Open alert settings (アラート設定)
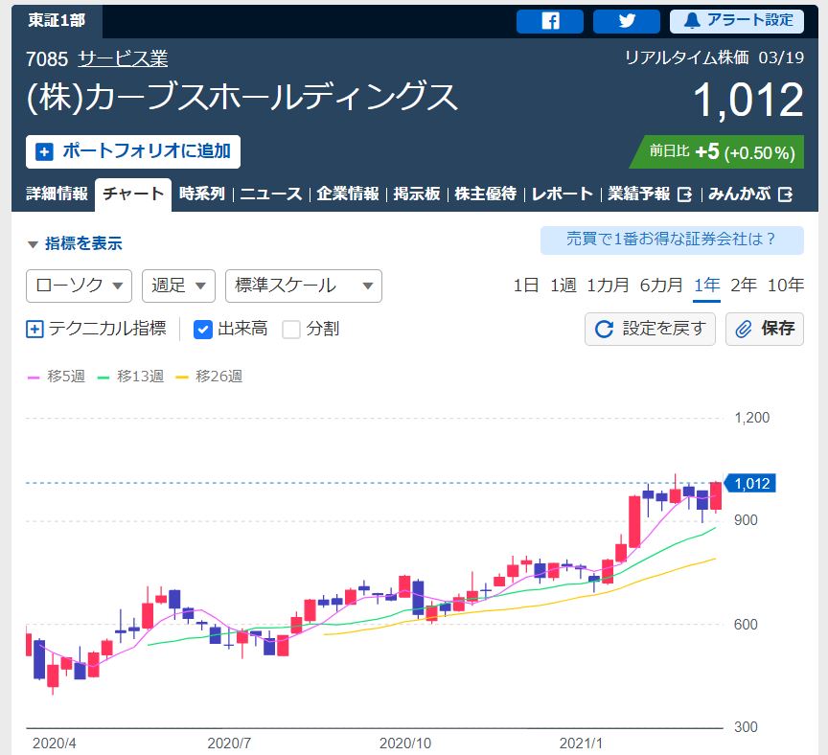 pyautogui.click(x=737, y=21)
